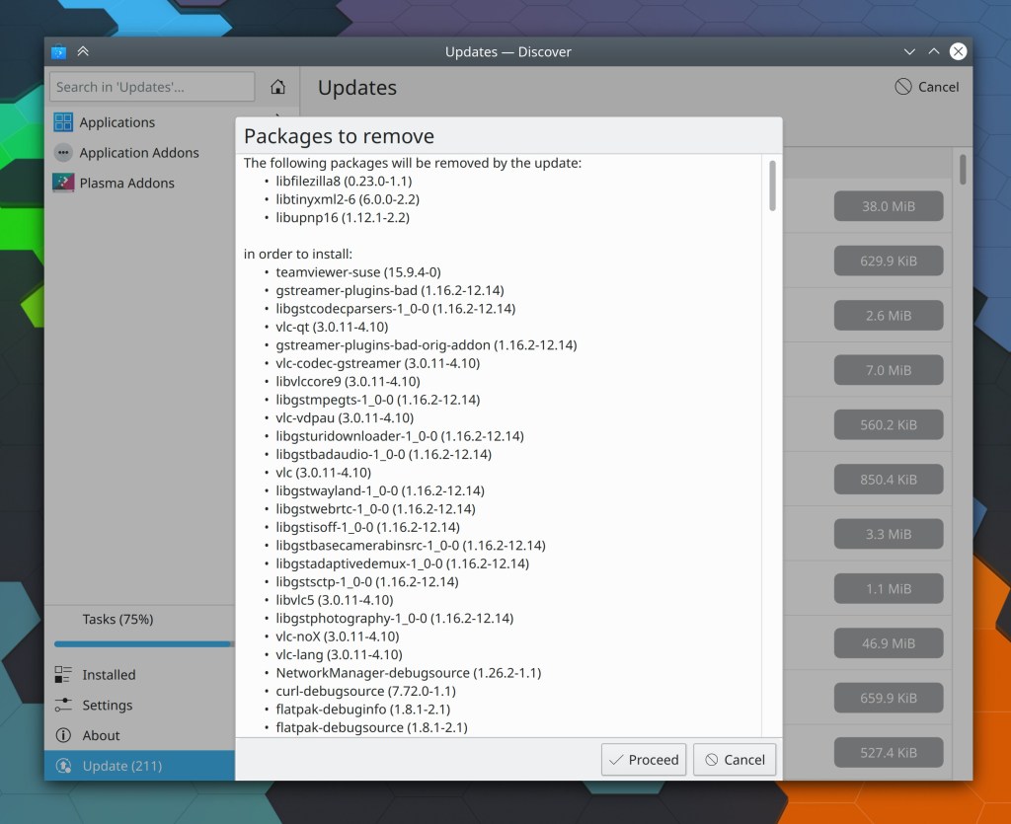
Task: Select the 527.4 KiB update entry
Action: point(888,752)
